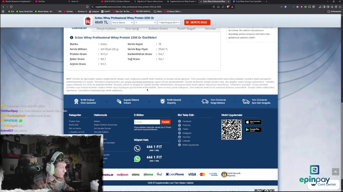Viewport: 343px width, 192px height.
Task: Click the QR code image
Action: coord(232,130)
